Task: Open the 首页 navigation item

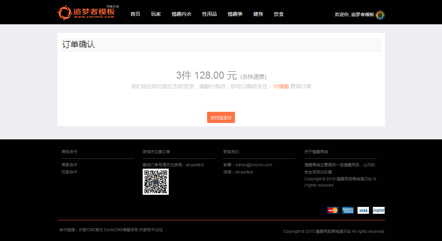Action: [135, 14]
